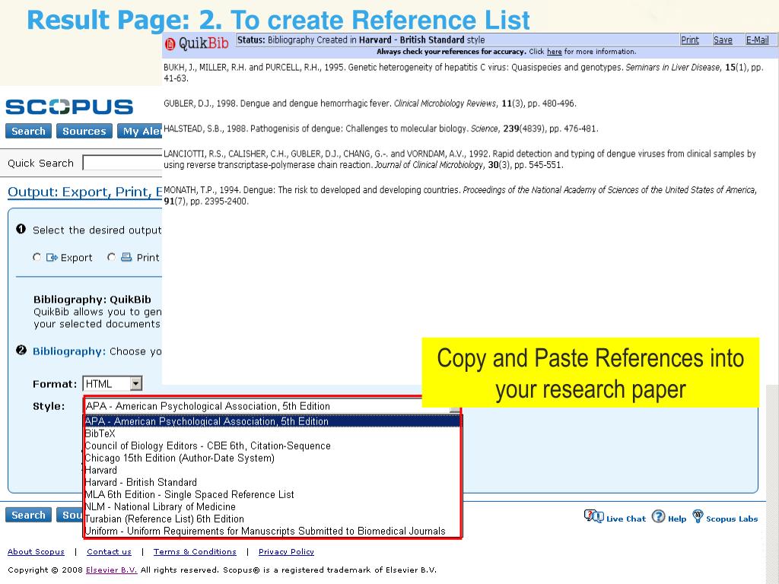Click the Scopus logo
Viewport: 779px width, 584px height.
pyautogui.click(x=69, y=106)
